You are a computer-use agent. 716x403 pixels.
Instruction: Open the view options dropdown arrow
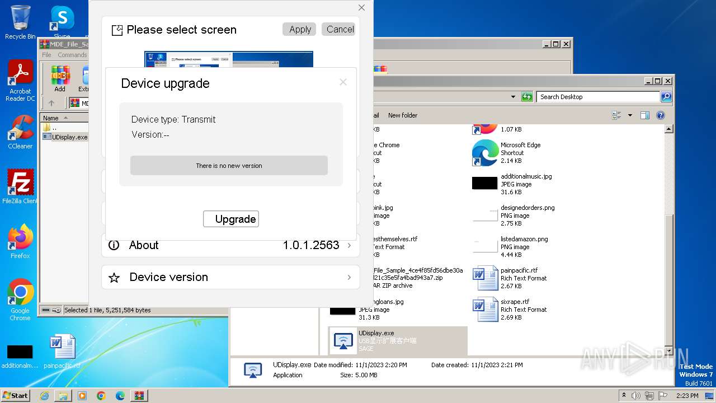pos(630,115)
